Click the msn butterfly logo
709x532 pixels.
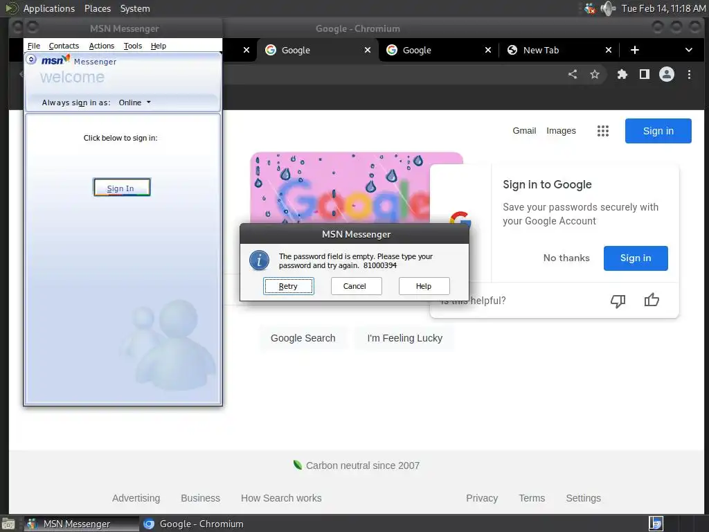coord(55,60)
